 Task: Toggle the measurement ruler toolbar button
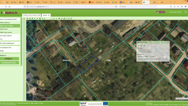(x=64, y=19)
